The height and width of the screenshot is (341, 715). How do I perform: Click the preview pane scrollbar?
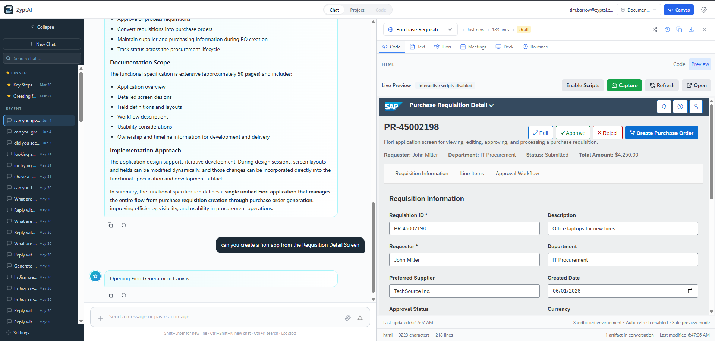[x=711, y=152]
